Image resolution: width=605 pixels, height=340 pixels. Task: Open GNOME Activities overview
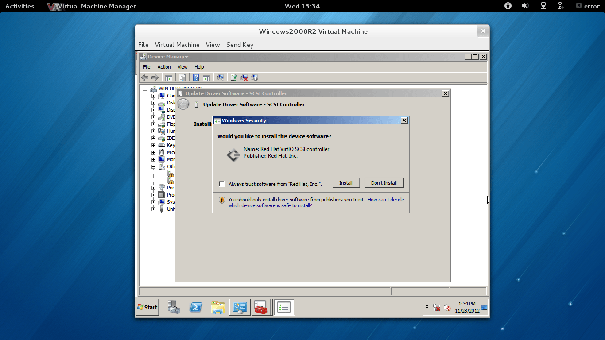point(20,6)
